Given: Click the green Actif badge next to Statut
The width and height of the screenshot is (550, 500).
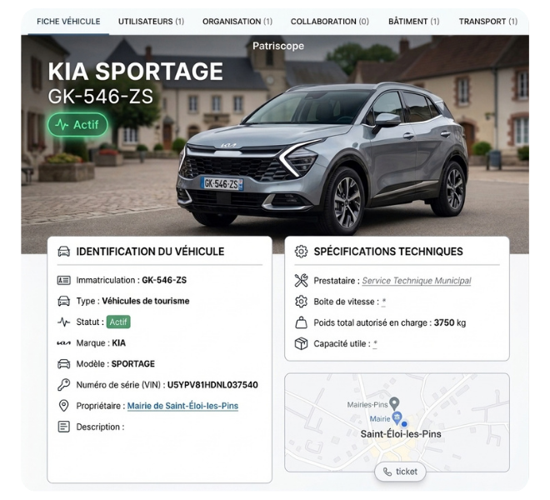Looking at the screenshot, I should 118,322.
